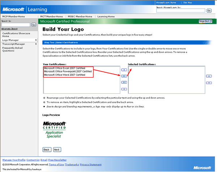Image resolution: width=217 pixels, height=172 pixels.
Task: Open the Privacy Statement link
Action: tap(91, 164)
